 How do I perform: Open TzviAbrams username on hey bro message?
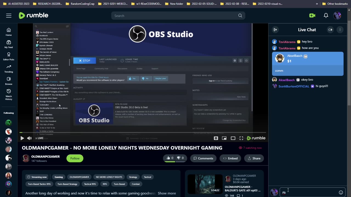pos(287,42)
